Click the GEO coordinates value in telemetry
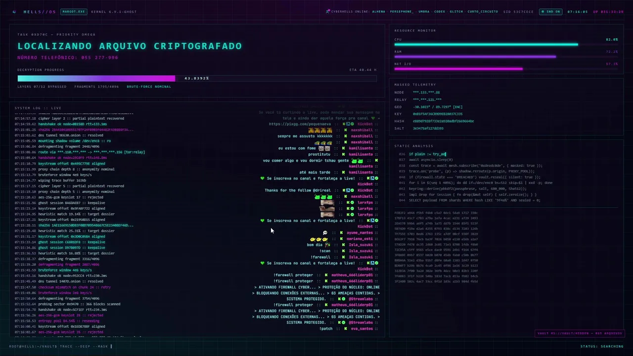 [438, 107]
